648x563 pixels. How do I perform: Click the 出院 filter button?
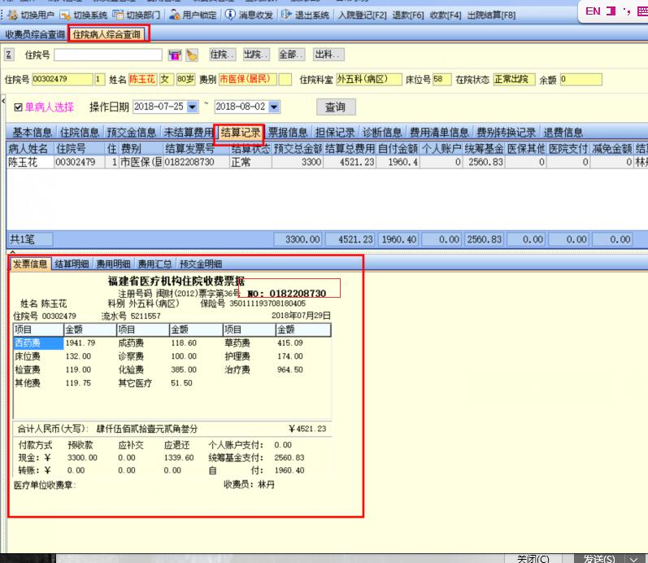pos(255,55)
